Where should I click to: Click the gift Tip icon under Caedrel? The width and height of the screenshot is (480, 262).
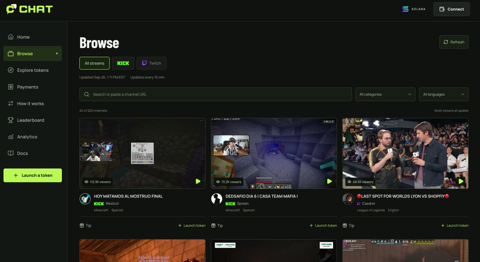tap(345, 226)
